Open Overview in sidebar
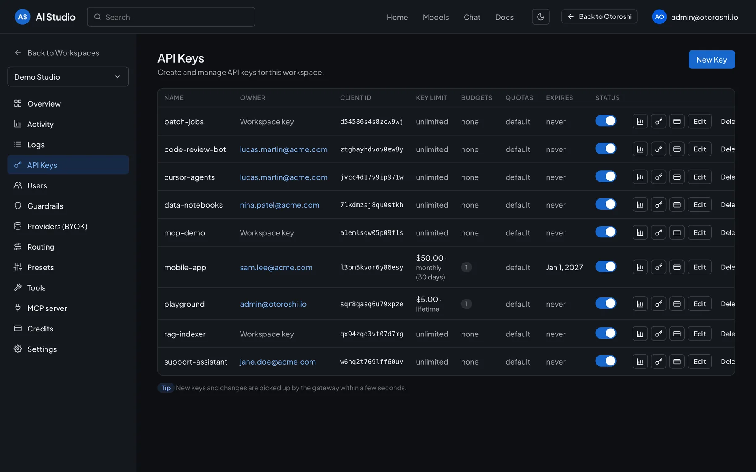Viewport: 756px width, 472px height. point(68,104)
